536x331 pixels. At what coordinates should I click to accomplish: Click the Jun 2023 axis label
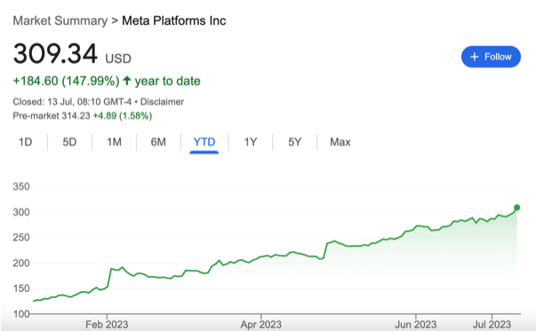416,324
